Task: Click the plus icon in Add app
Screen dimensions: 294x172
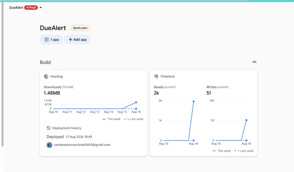Action: click(70, 40)
